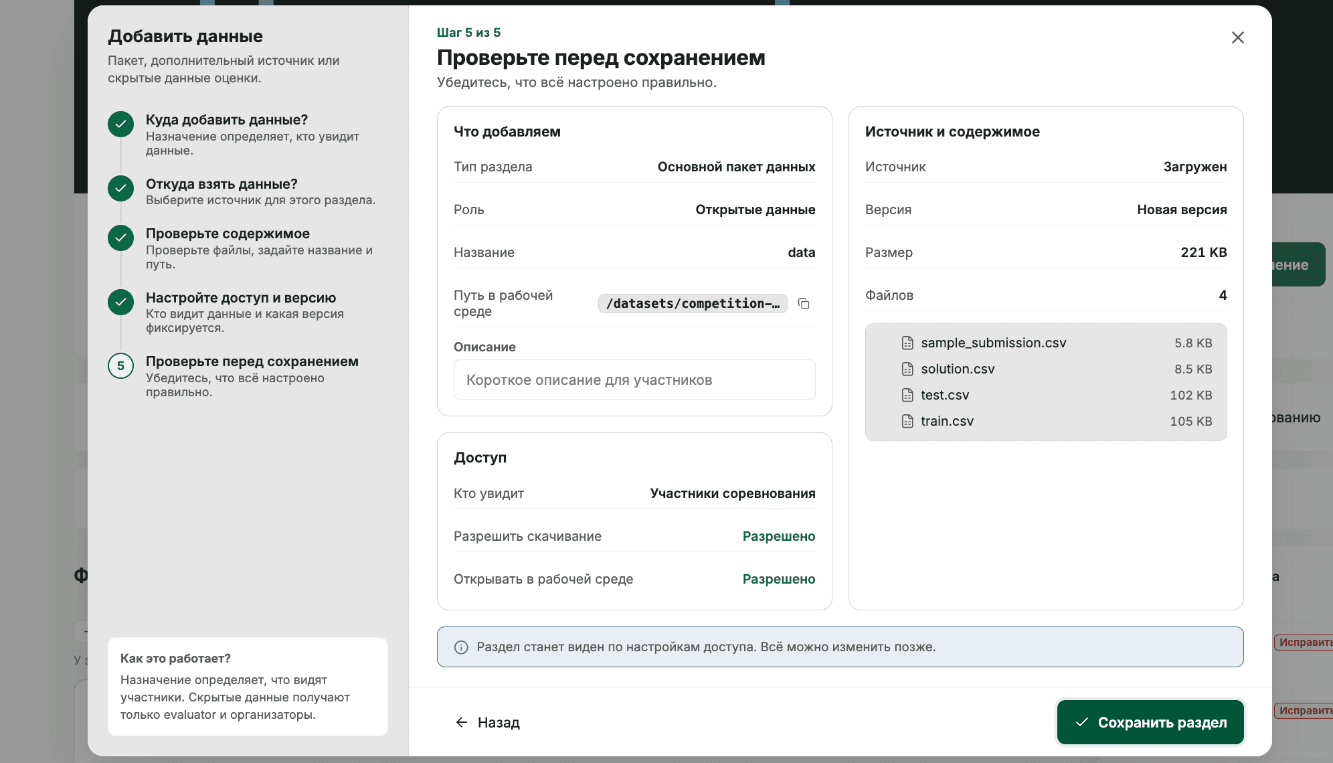Screen dimensions: 1333x763
Task: Click file name 'sample_submission.csv'
Action: tap(993, 343)
